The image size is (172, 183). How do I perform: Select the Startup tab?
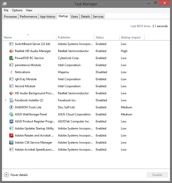click(63, 16)
